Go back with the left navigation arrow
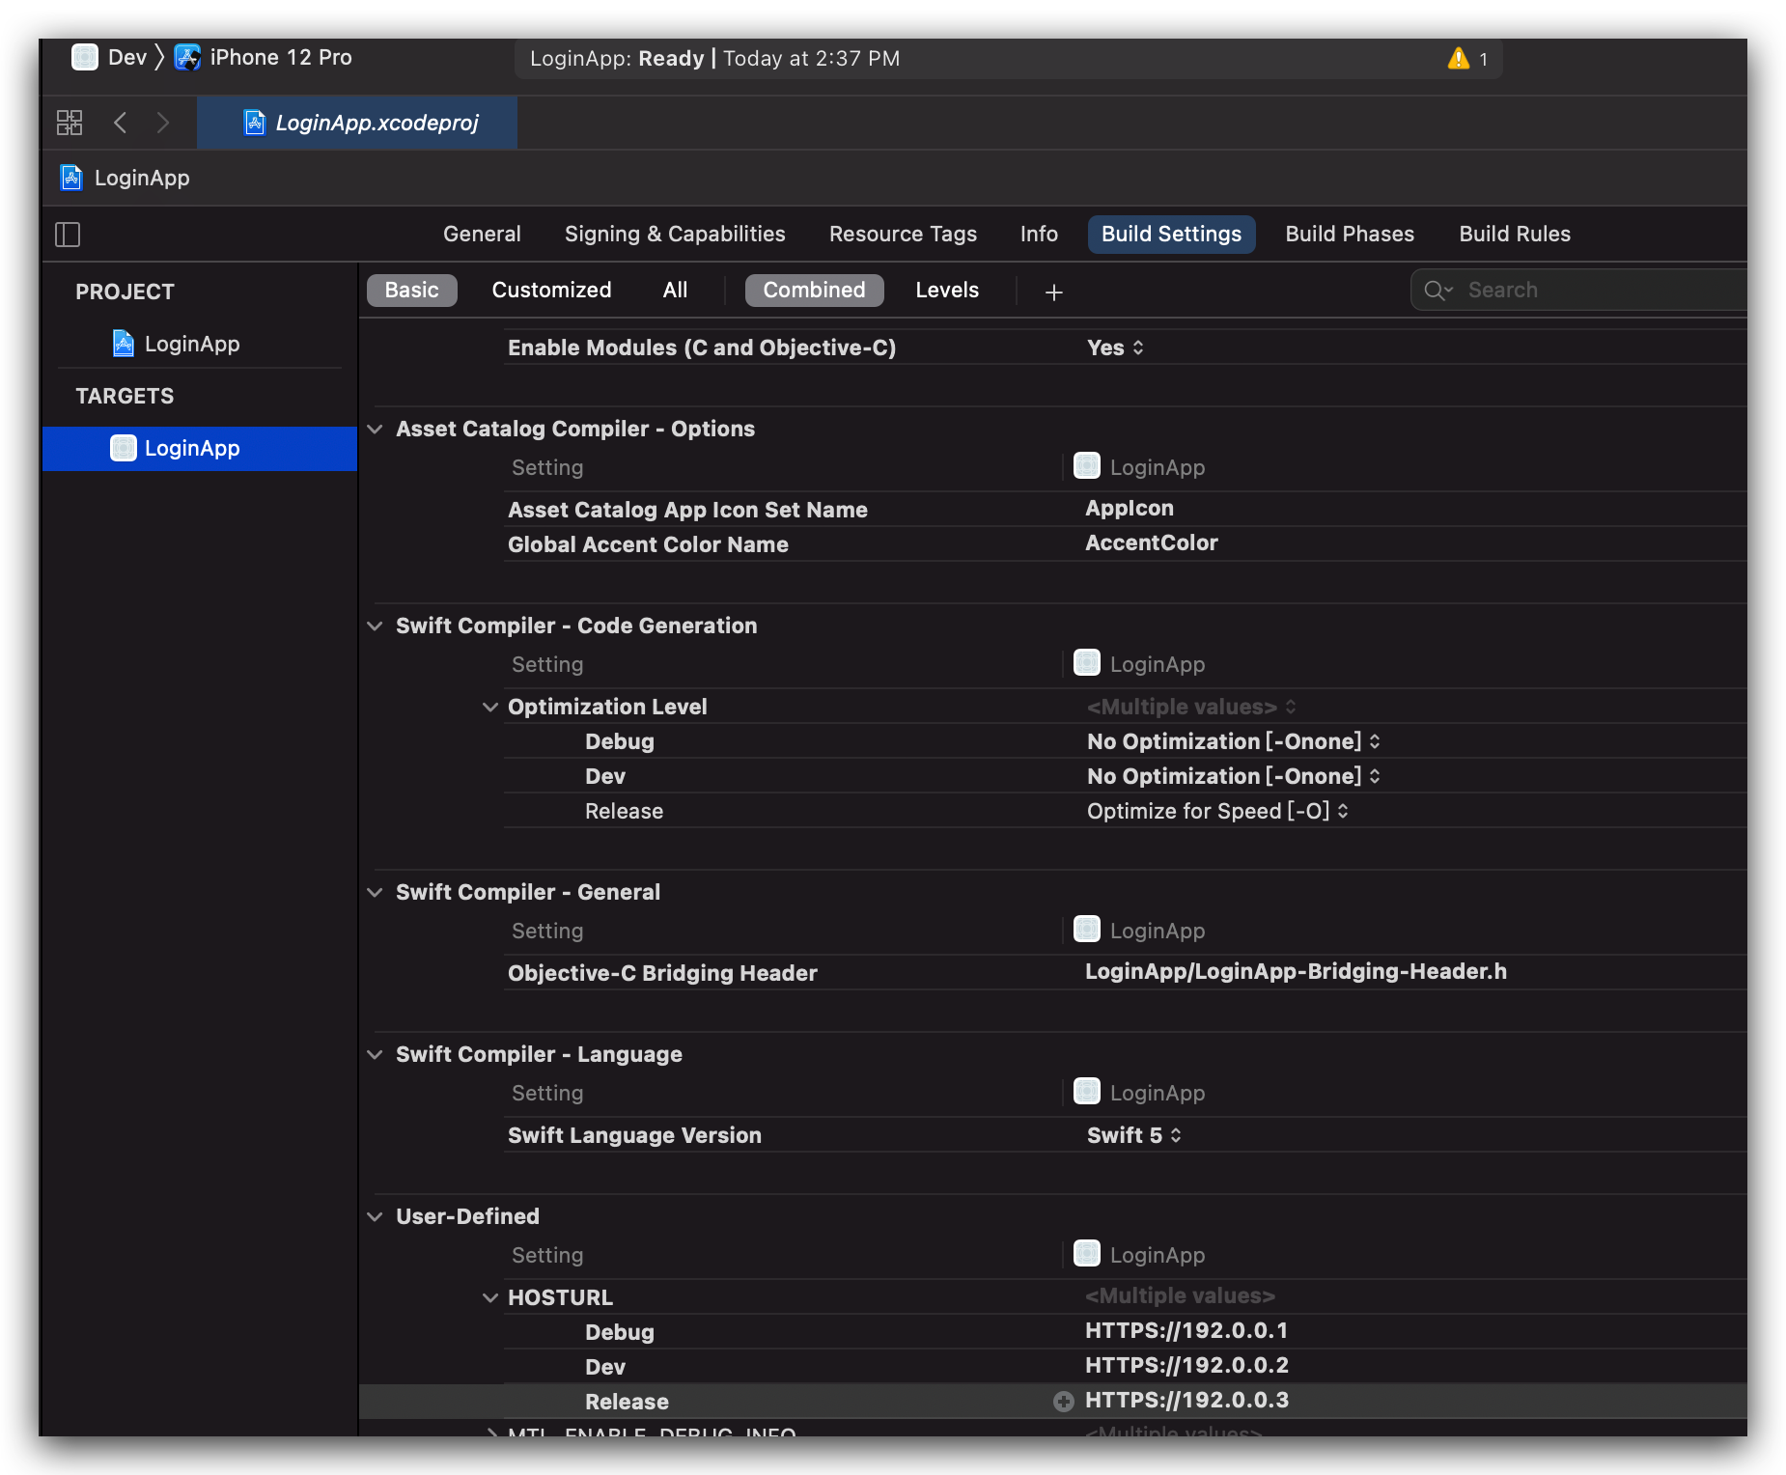Image resolution: width=1786 pixels, height=1475 pixels. 120,123
